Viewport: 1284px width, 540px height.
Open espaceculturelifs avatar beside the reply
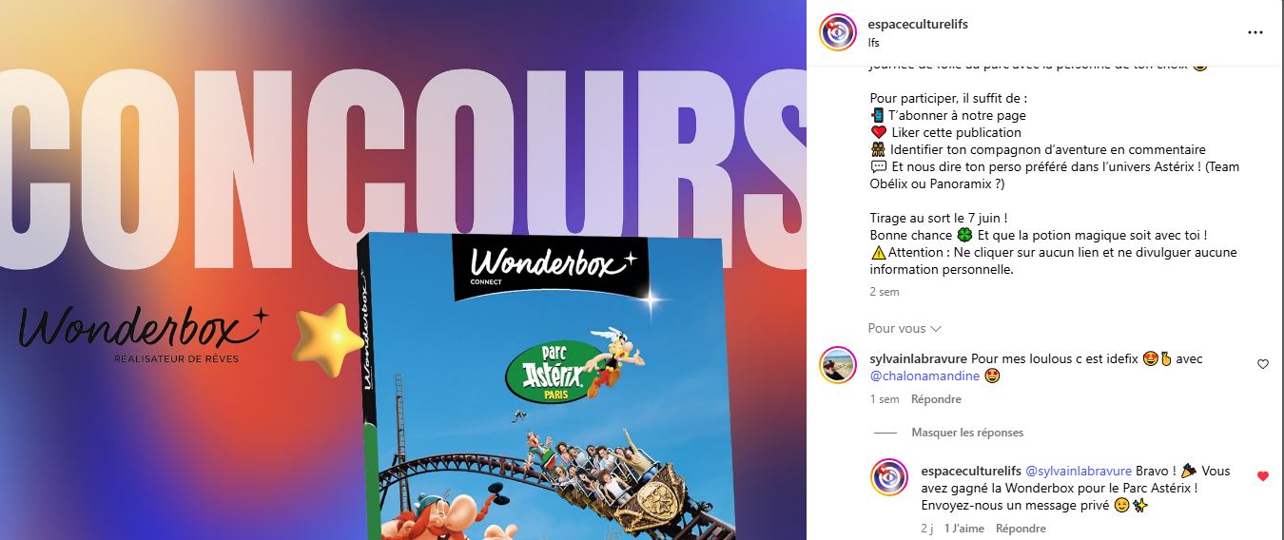click(x=889, y=476)
